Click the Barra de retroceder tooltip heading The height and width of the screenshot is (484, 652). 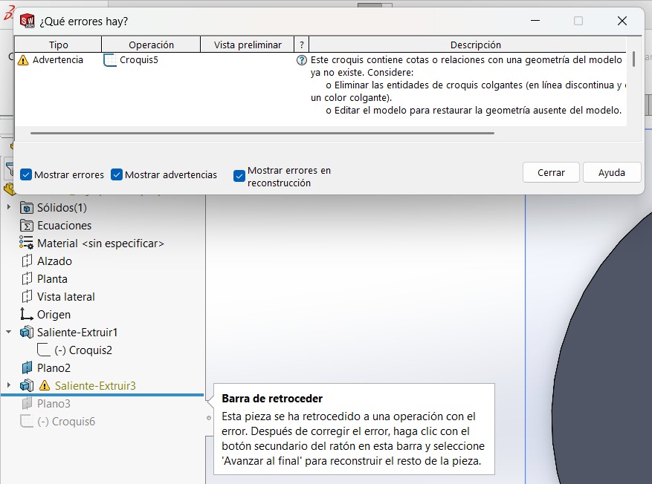[272, 399]
